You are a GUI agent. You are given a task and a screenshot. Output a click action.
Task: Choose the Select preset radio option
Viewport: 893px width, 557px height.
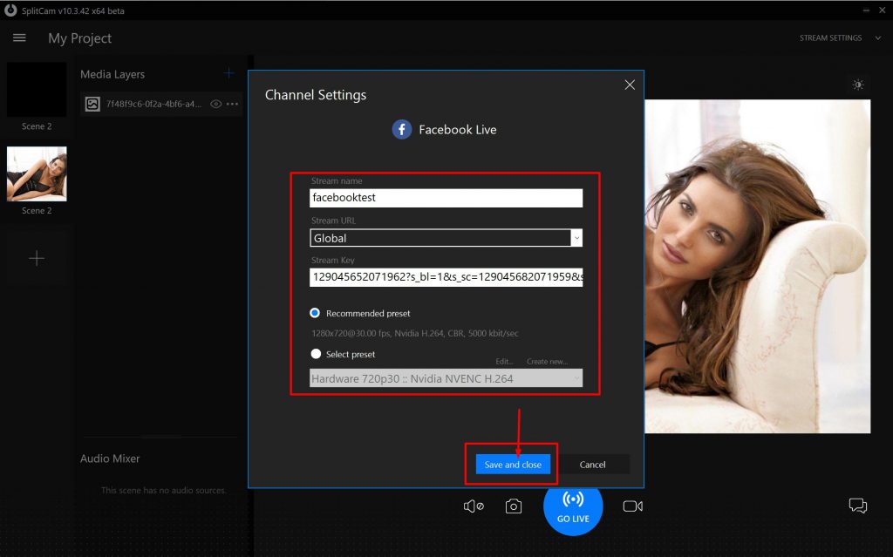pos(316,354)
